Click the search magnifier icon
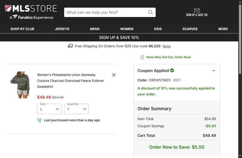This screenshot has width=242, height=158. tap(150, 12)
